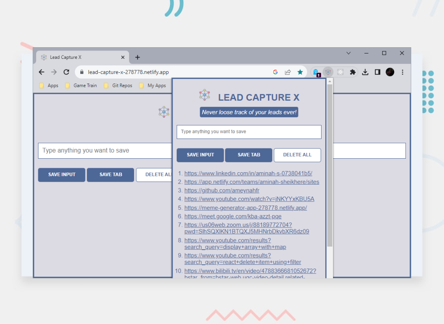The height and width of the screenshot is (324, 444).
Task: Reload the page using the refresh icon
Action: [x=66, y=72]
